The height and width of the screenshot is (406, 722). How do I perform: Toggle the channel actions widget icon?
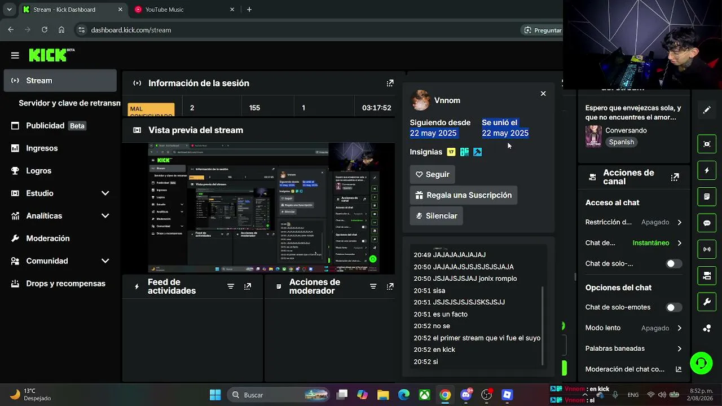click(707, 276)
